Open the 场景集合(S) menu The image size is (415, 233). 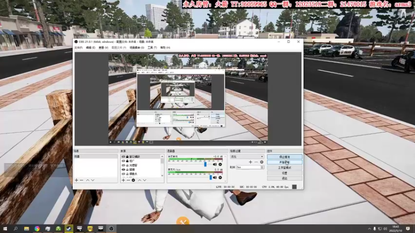click(x=137, y=48)
